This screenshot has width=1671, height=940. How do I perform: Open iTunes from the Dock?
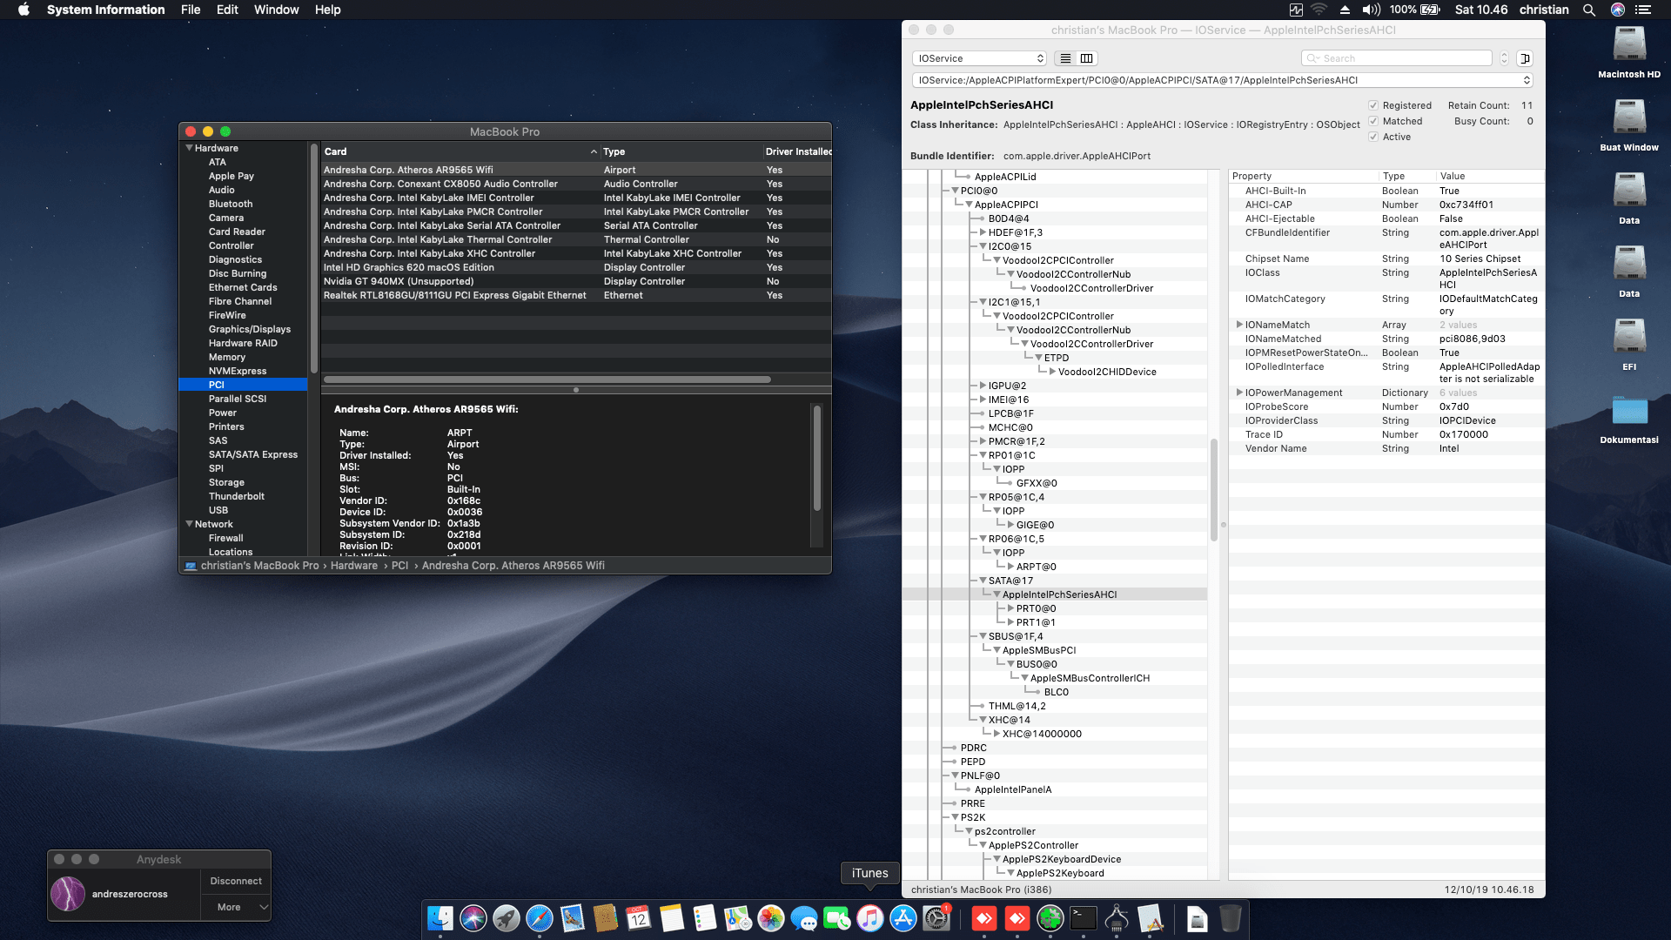[x=870, y=918]
